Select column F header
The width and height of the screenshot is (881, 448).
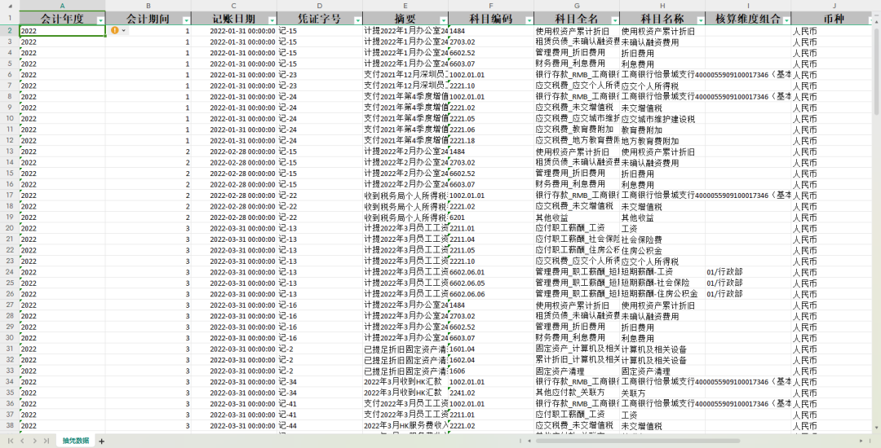click(x=491, y=5)
